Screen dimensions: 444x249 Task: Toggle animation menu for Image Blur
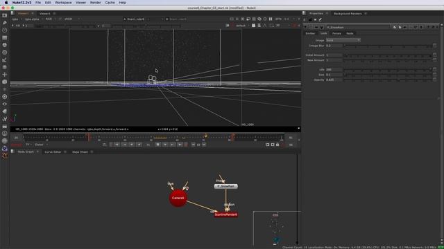pyautogui.click(x=435, y=46)
